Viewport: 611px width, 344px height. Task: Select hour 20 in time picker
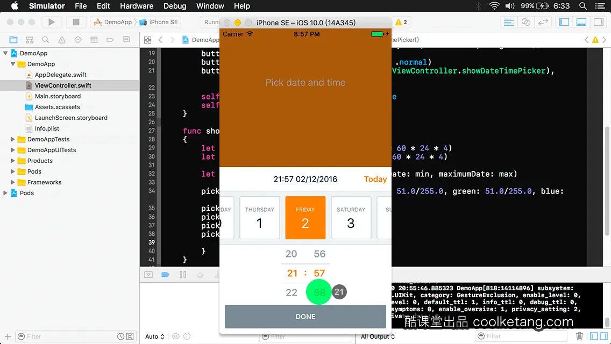coord(291,254)
